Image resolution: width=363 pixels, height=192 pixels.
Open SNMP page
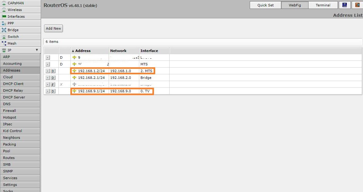click(x=20, y=171)
